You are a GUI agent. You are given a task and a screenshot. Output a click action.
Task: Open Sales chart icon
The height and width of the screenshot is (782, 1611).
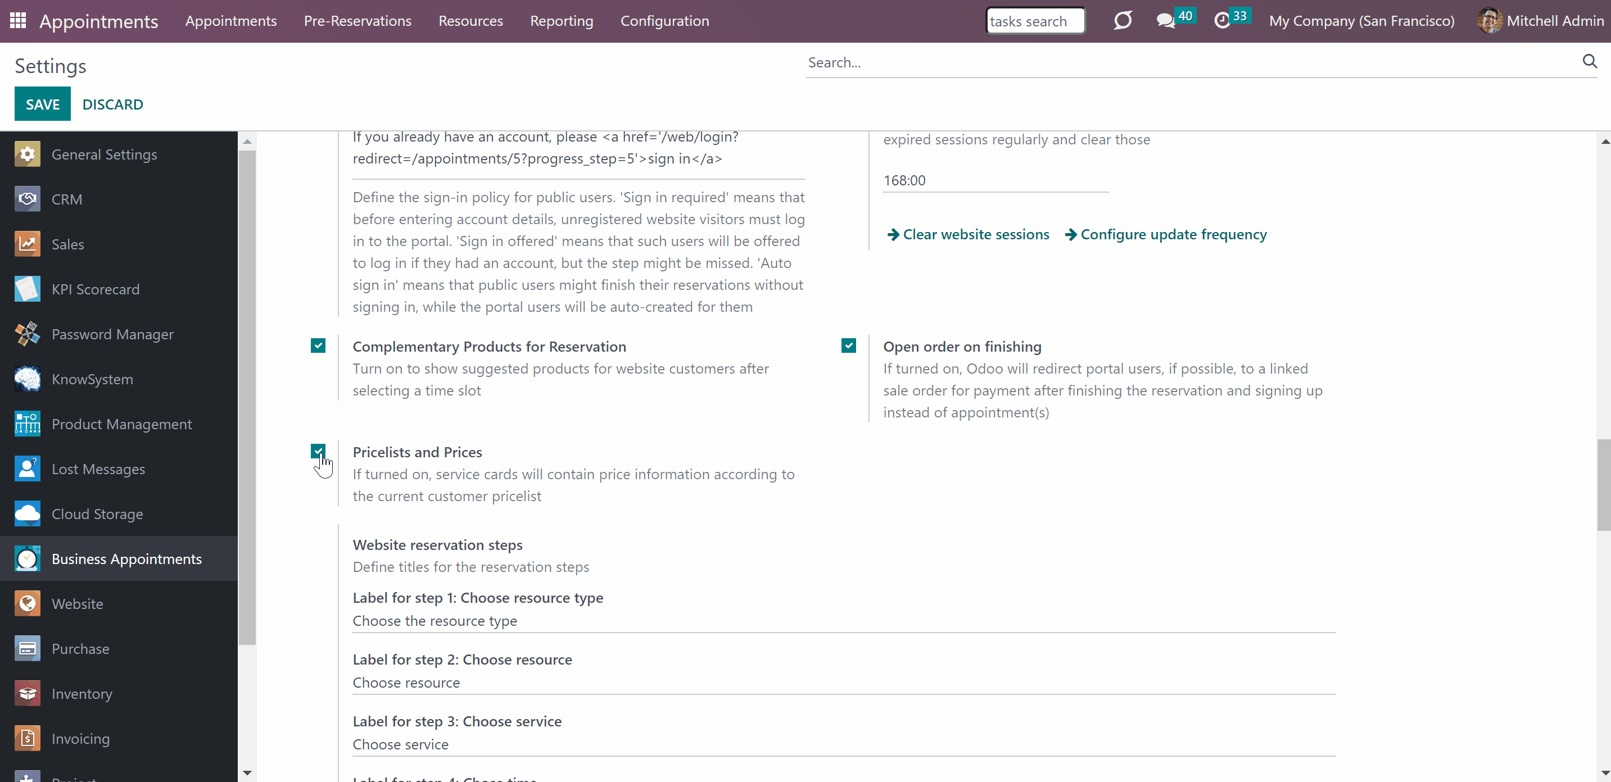28,244
